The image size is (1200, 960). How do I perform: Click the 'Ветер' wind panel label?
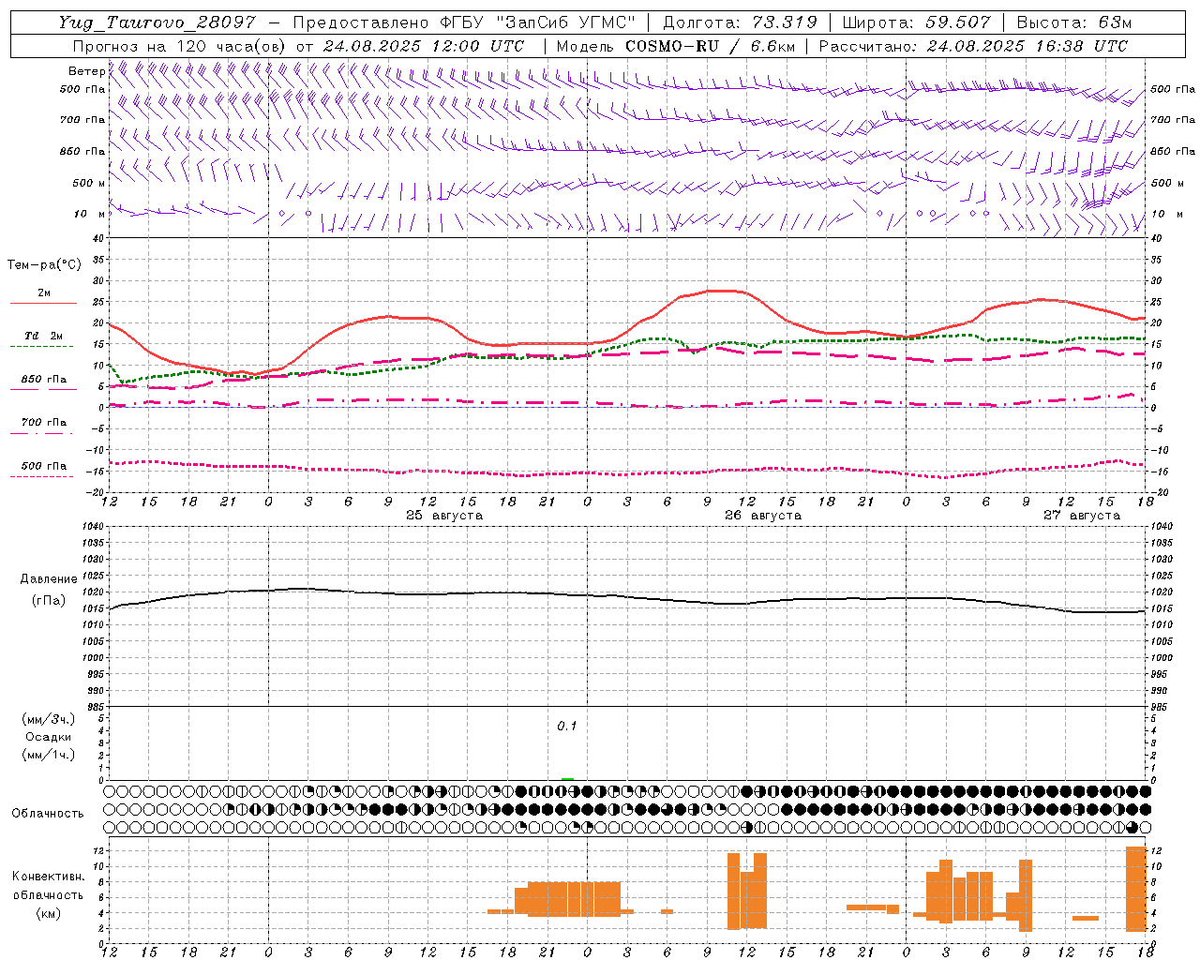86,71
